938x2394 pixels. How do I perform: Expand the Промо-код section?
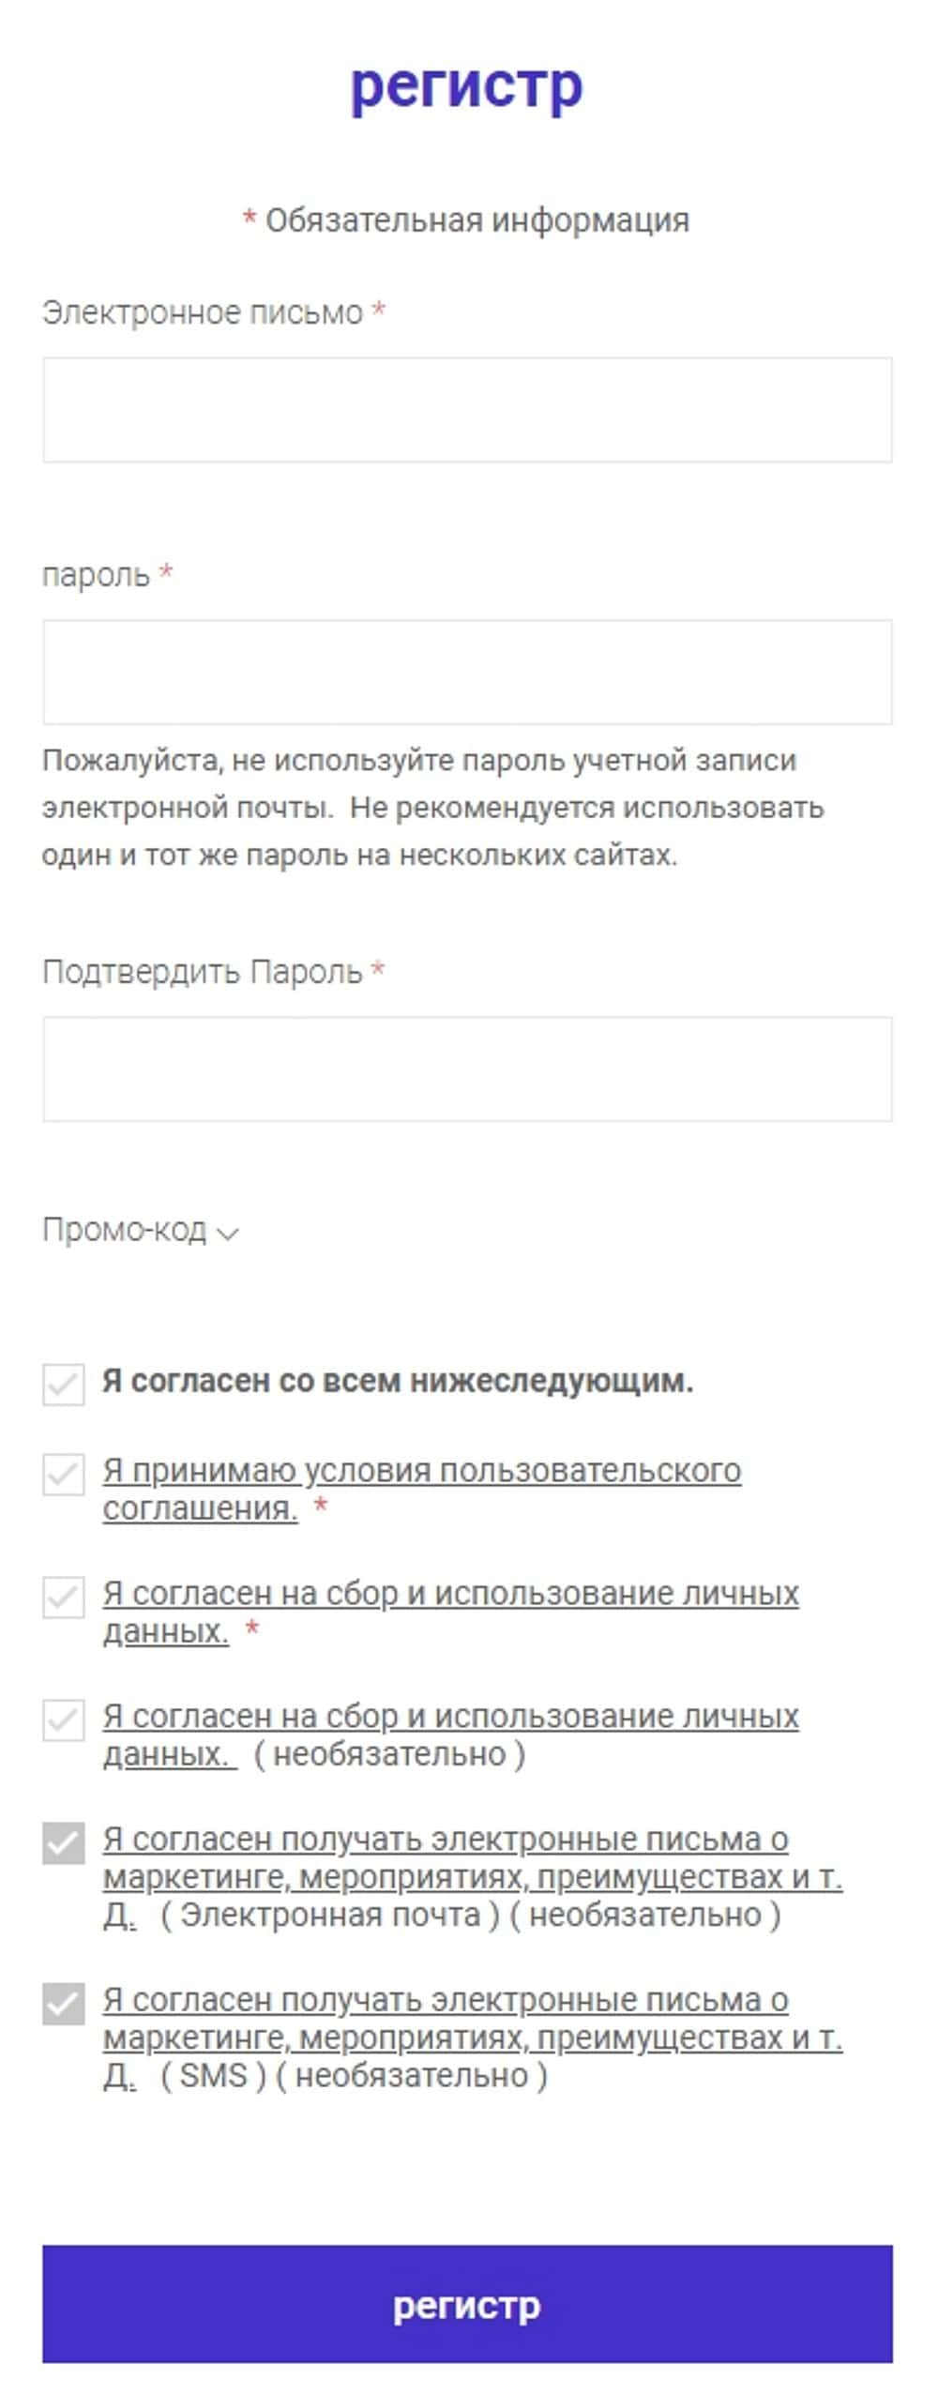(141, 1230)
